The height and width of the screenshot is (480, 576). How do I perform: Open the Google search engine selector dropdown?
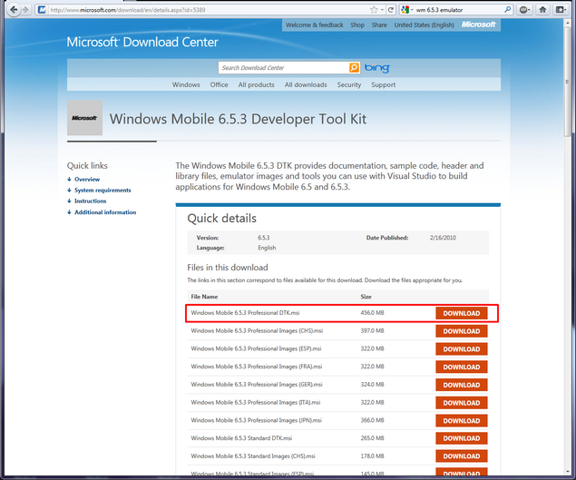(408, 9)
